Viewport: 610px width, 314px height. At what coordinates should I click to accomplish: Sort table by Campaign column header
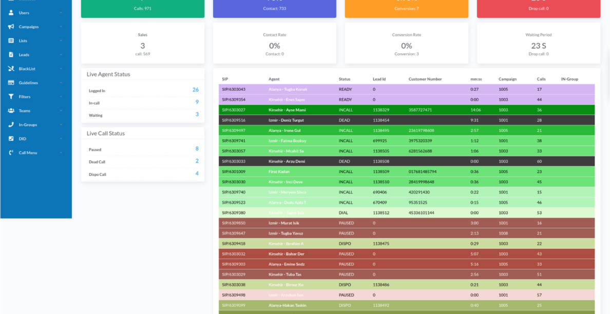[507, 79]
